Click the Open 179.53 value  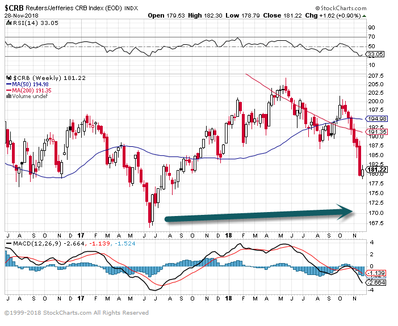[166, 15]
